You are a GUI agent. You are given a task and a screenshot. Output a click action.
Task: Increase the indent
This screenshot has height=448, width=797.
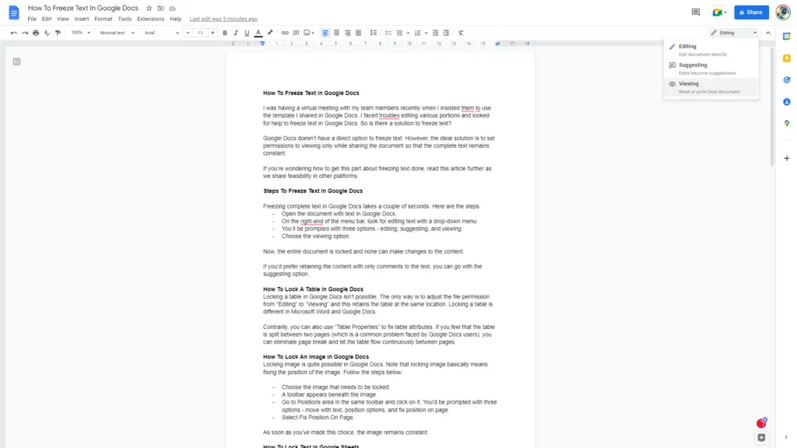(446, 33)
